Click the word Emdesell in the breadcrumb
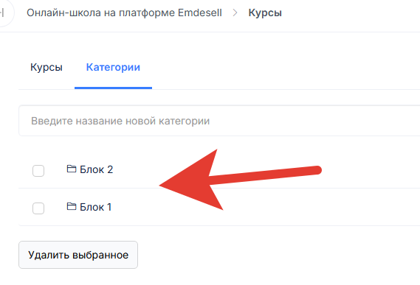The image size is (420, 285). (x=200, y=13)
